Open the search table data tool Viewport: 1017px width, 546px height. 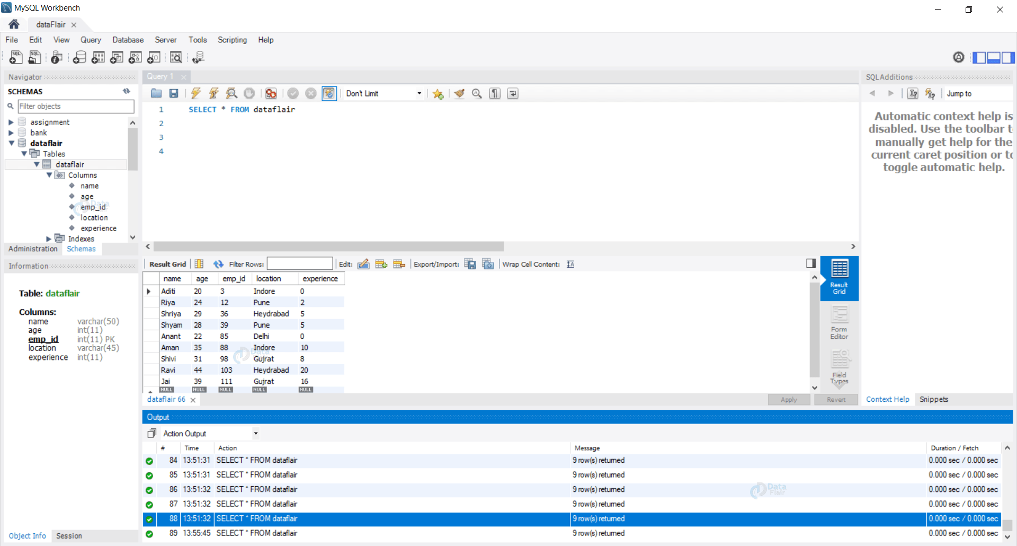pyautogui.click(x=176, y=57)
